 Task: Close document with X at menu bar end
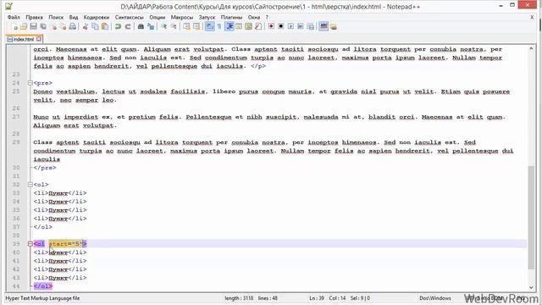pos(532,17)
